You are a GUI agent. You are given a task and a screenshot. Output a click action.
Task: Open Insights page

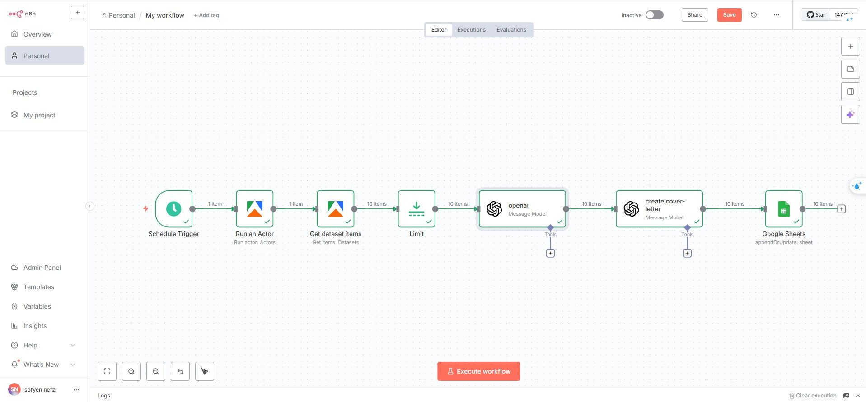click(x=45, y=326)
